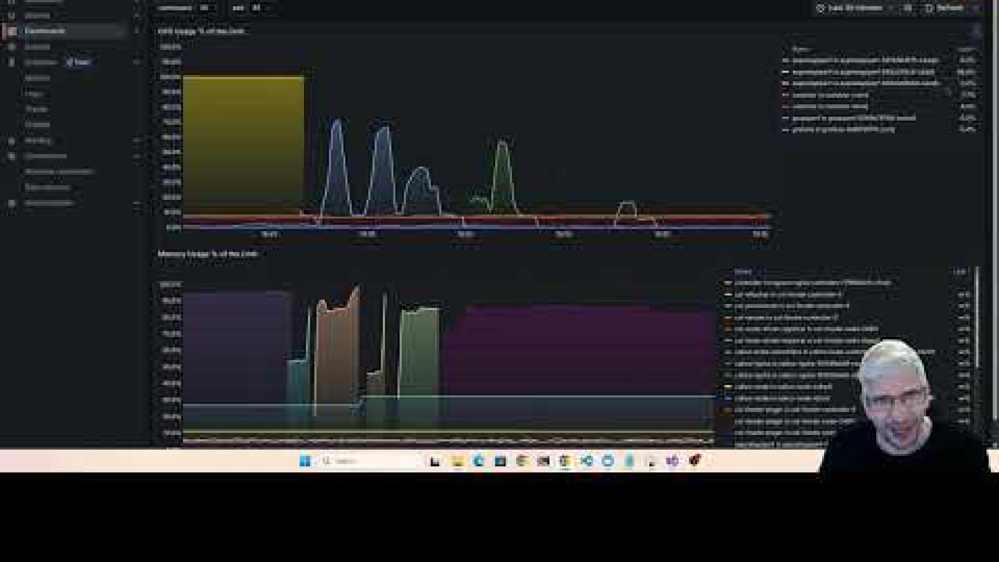Sort CPU legend by the Last column
This screenshot has width=999, height=562.
(966, 49)
